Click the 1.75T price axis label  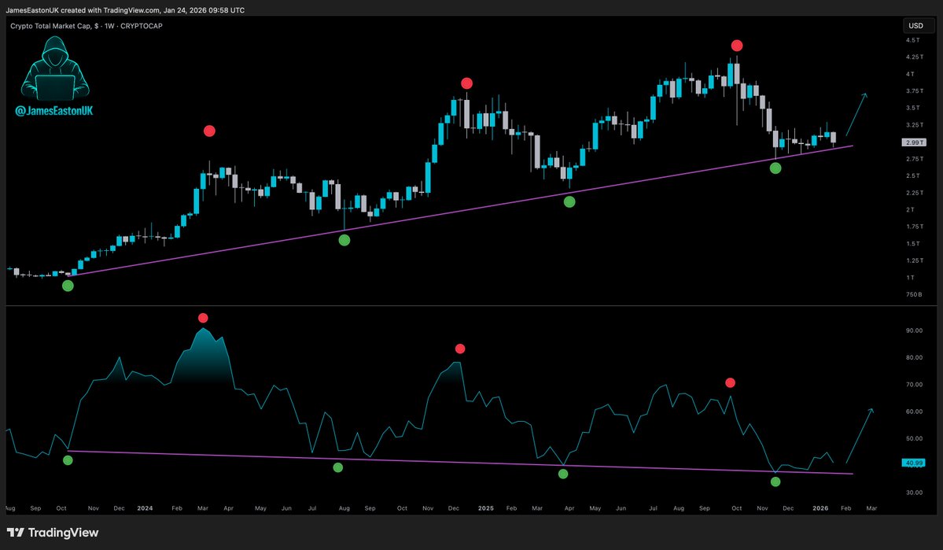914,227
